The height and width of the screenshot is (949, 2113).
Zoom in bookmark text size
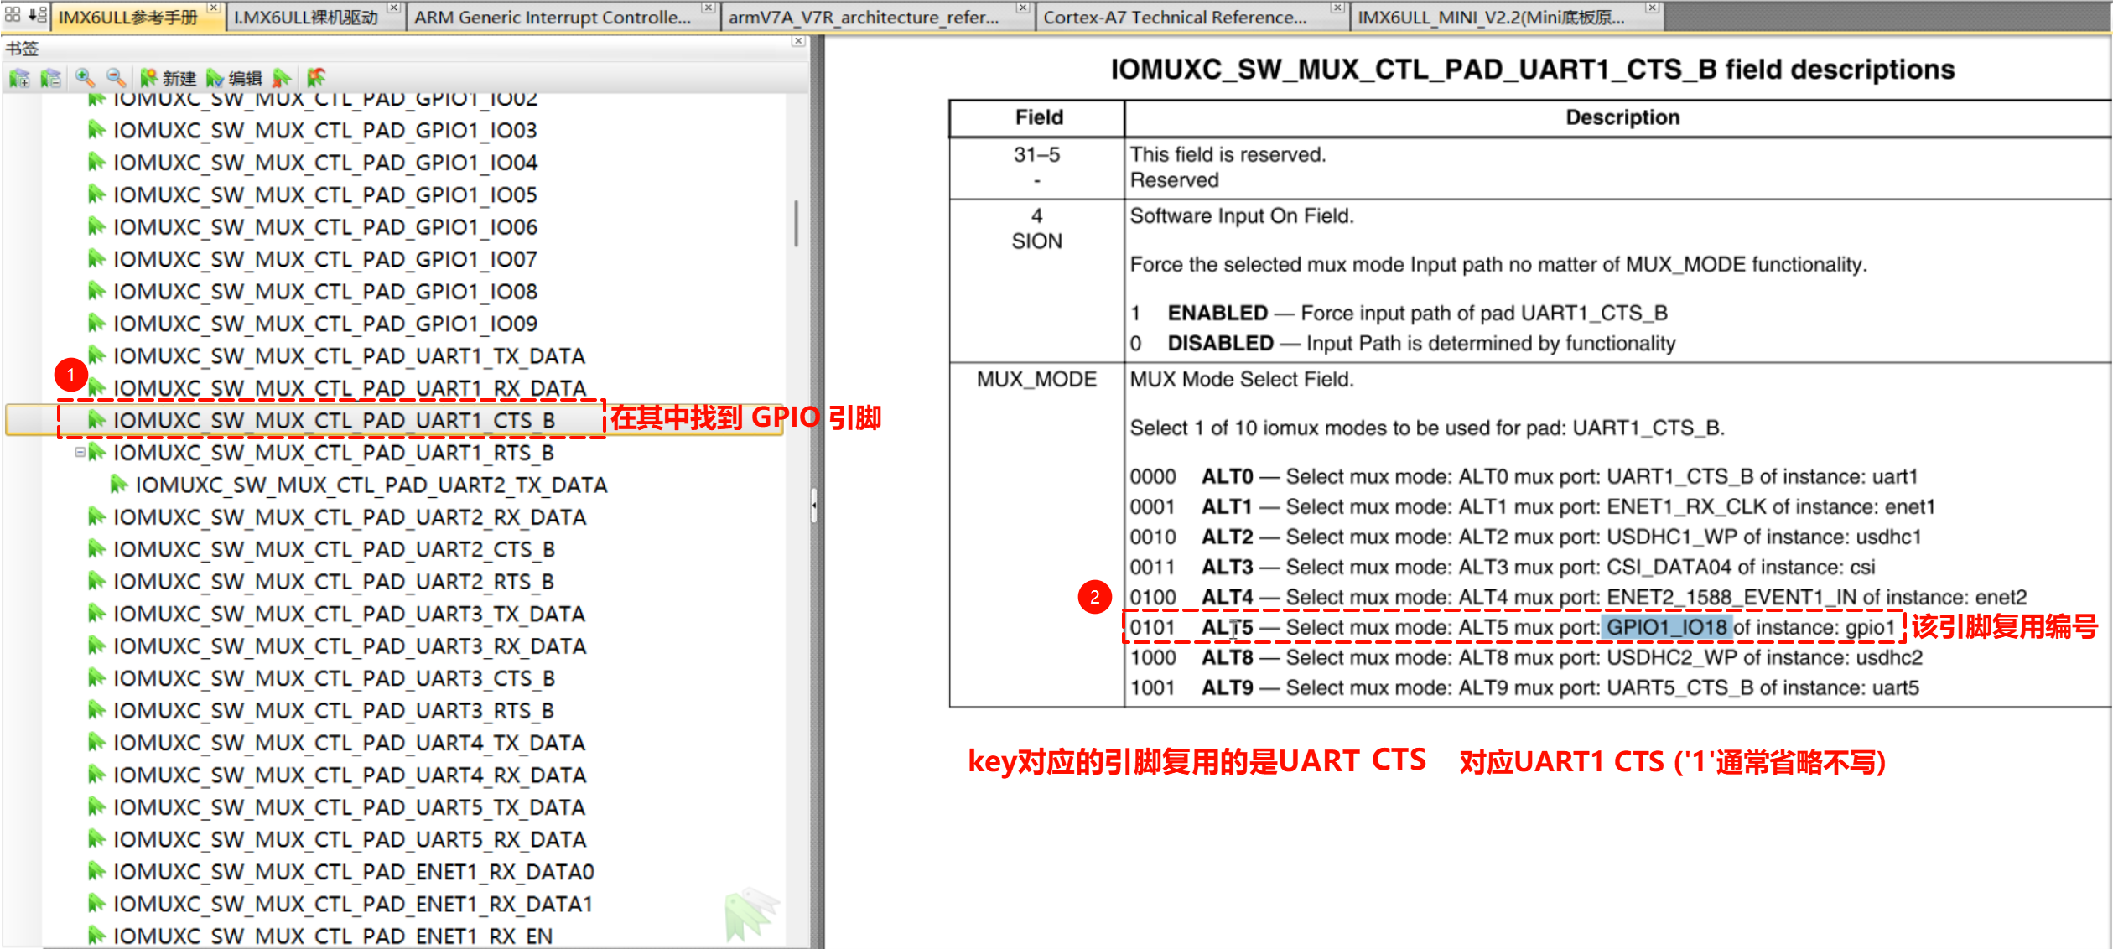point(84,78)
